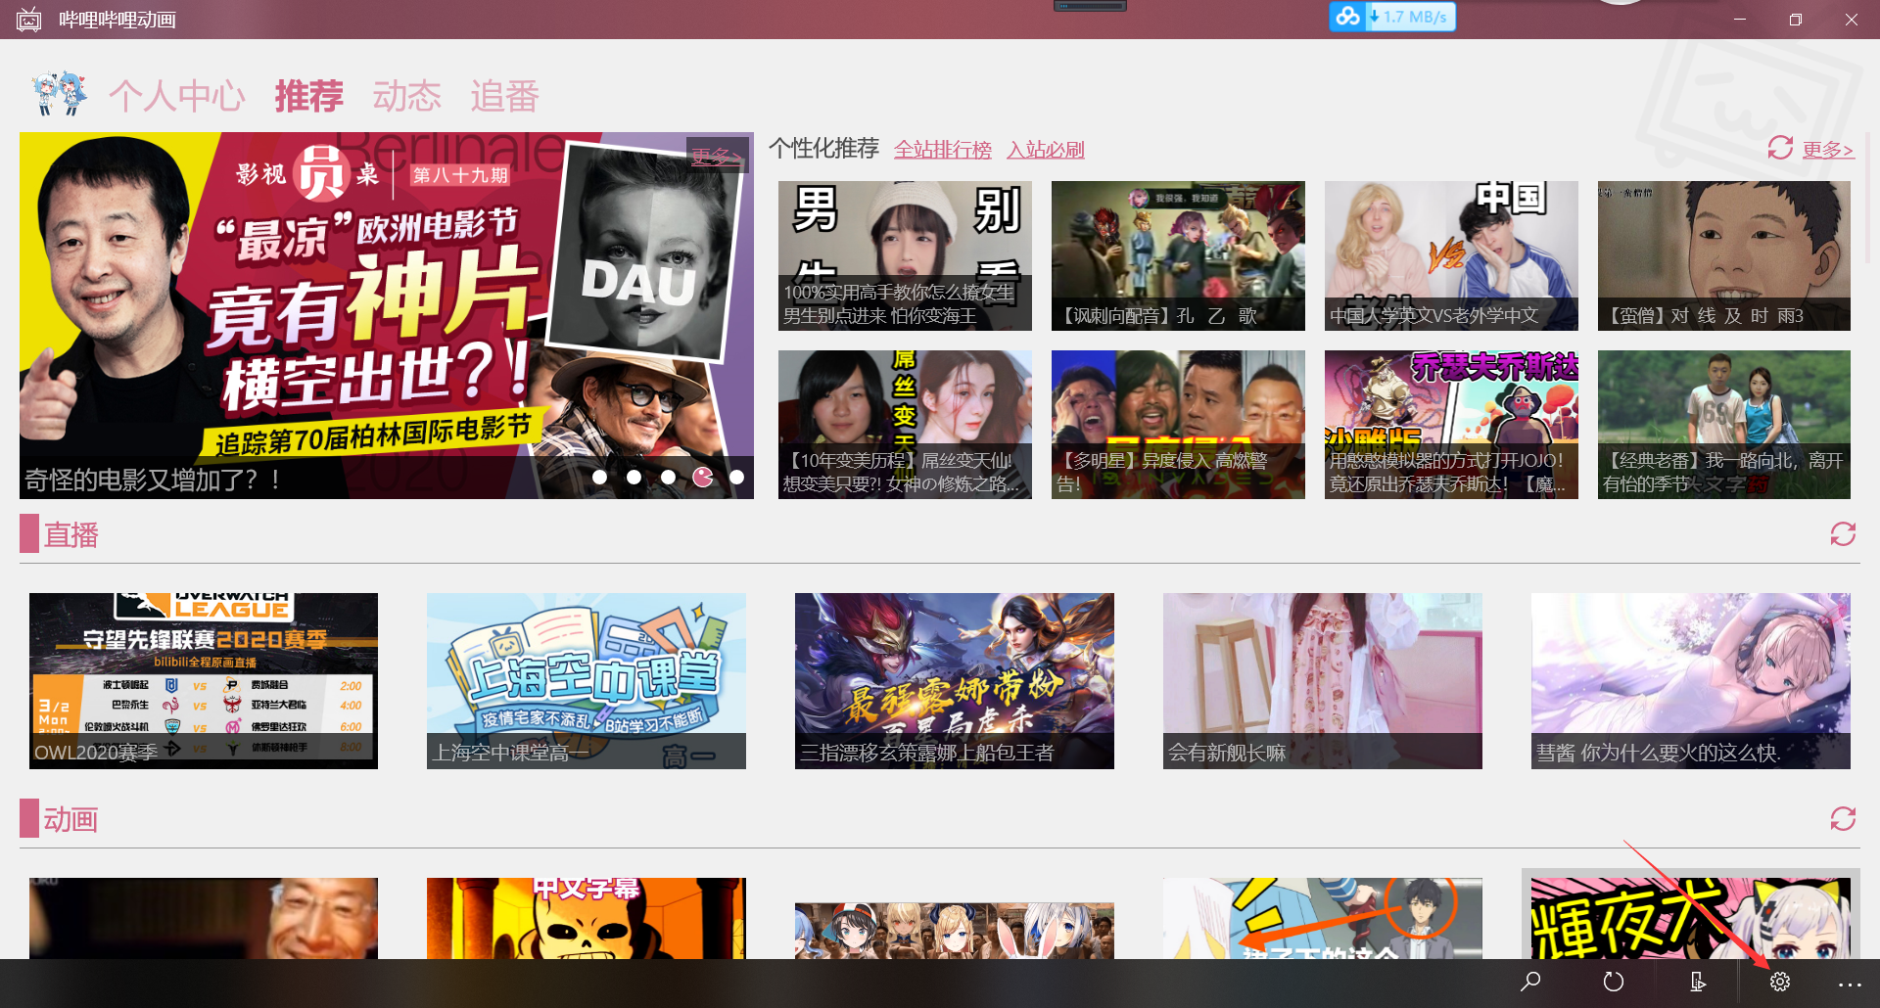Refresh the 动画 section
The width and height of the screenshot is (1880, 1008).
pos(1843,818)
